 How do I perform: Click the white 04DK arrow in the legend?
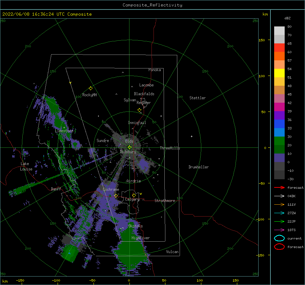[279, 196]
